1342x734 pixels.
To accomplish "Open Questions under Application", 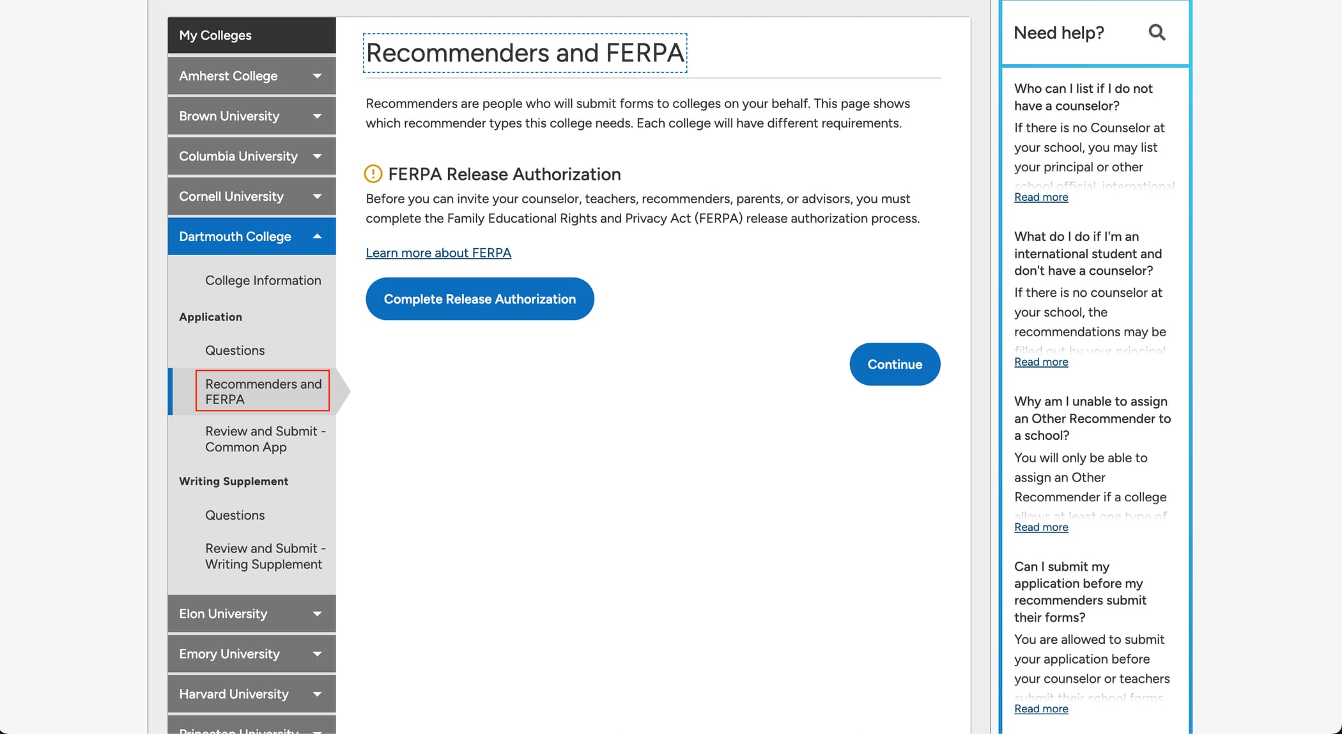I will tap(235, 350).
